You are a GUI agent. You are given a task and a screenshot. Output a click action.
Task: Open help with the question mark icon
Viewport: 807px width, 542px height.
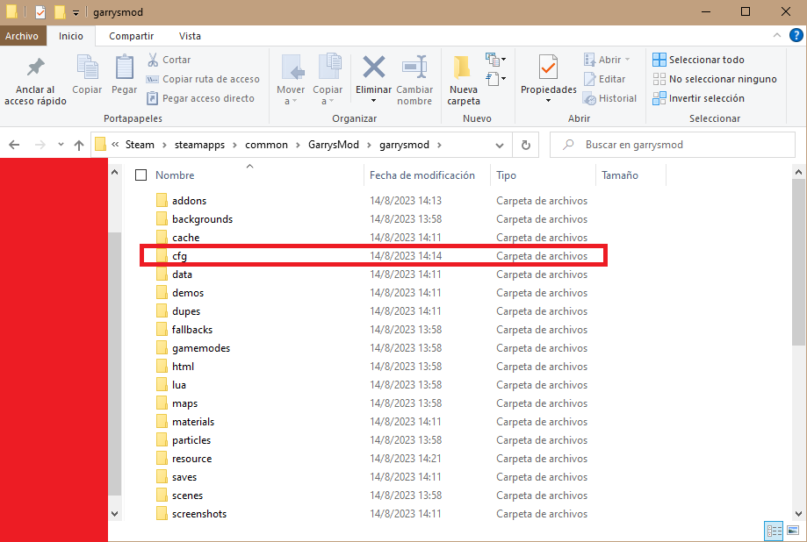(x=796, y=35)
